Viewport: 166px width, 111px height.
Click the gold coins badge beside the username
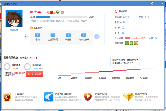54,13
